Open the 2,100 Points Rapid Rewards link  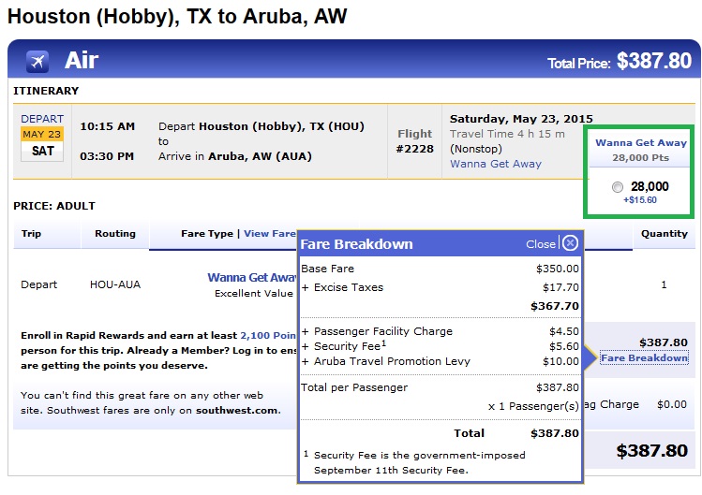click(269, 335)
